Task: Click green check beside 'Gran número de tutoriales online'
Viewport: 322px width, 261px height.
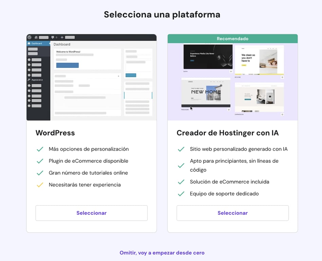Action: click(40, 173)
